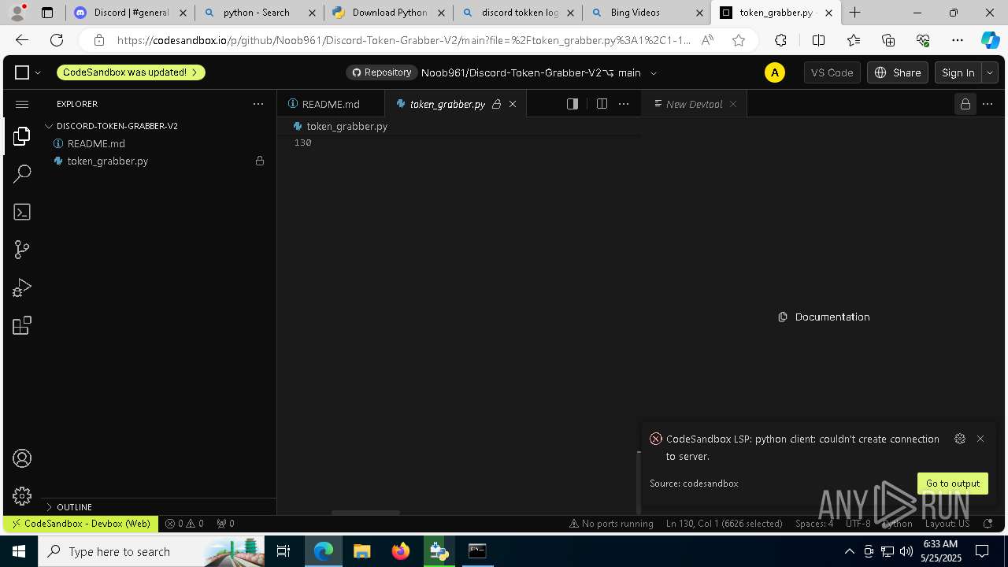Open the terminal panel icon in the sidebar
The width and height of the screenshot is (1008, 567).
point(22,212)
